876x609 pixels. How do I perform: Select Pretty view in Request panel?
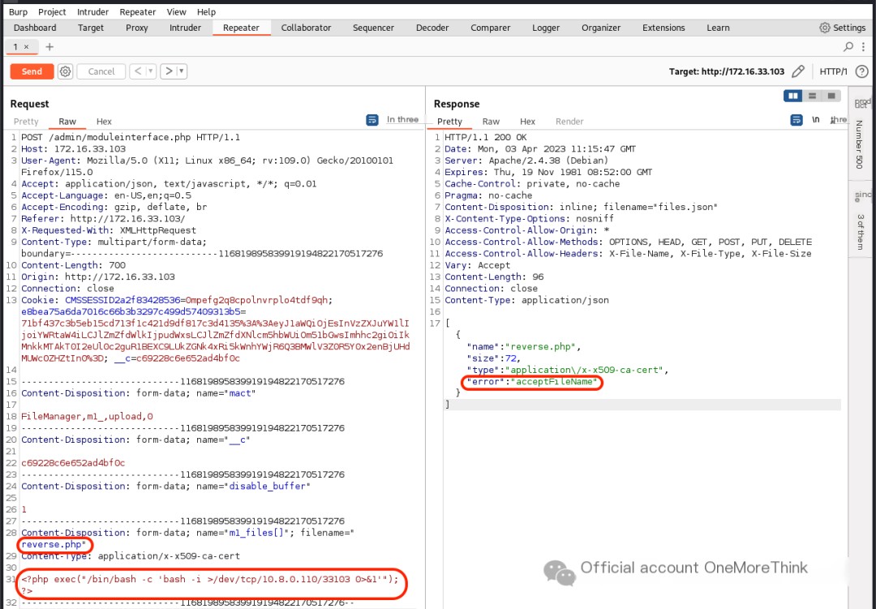(x=26, y=122)
